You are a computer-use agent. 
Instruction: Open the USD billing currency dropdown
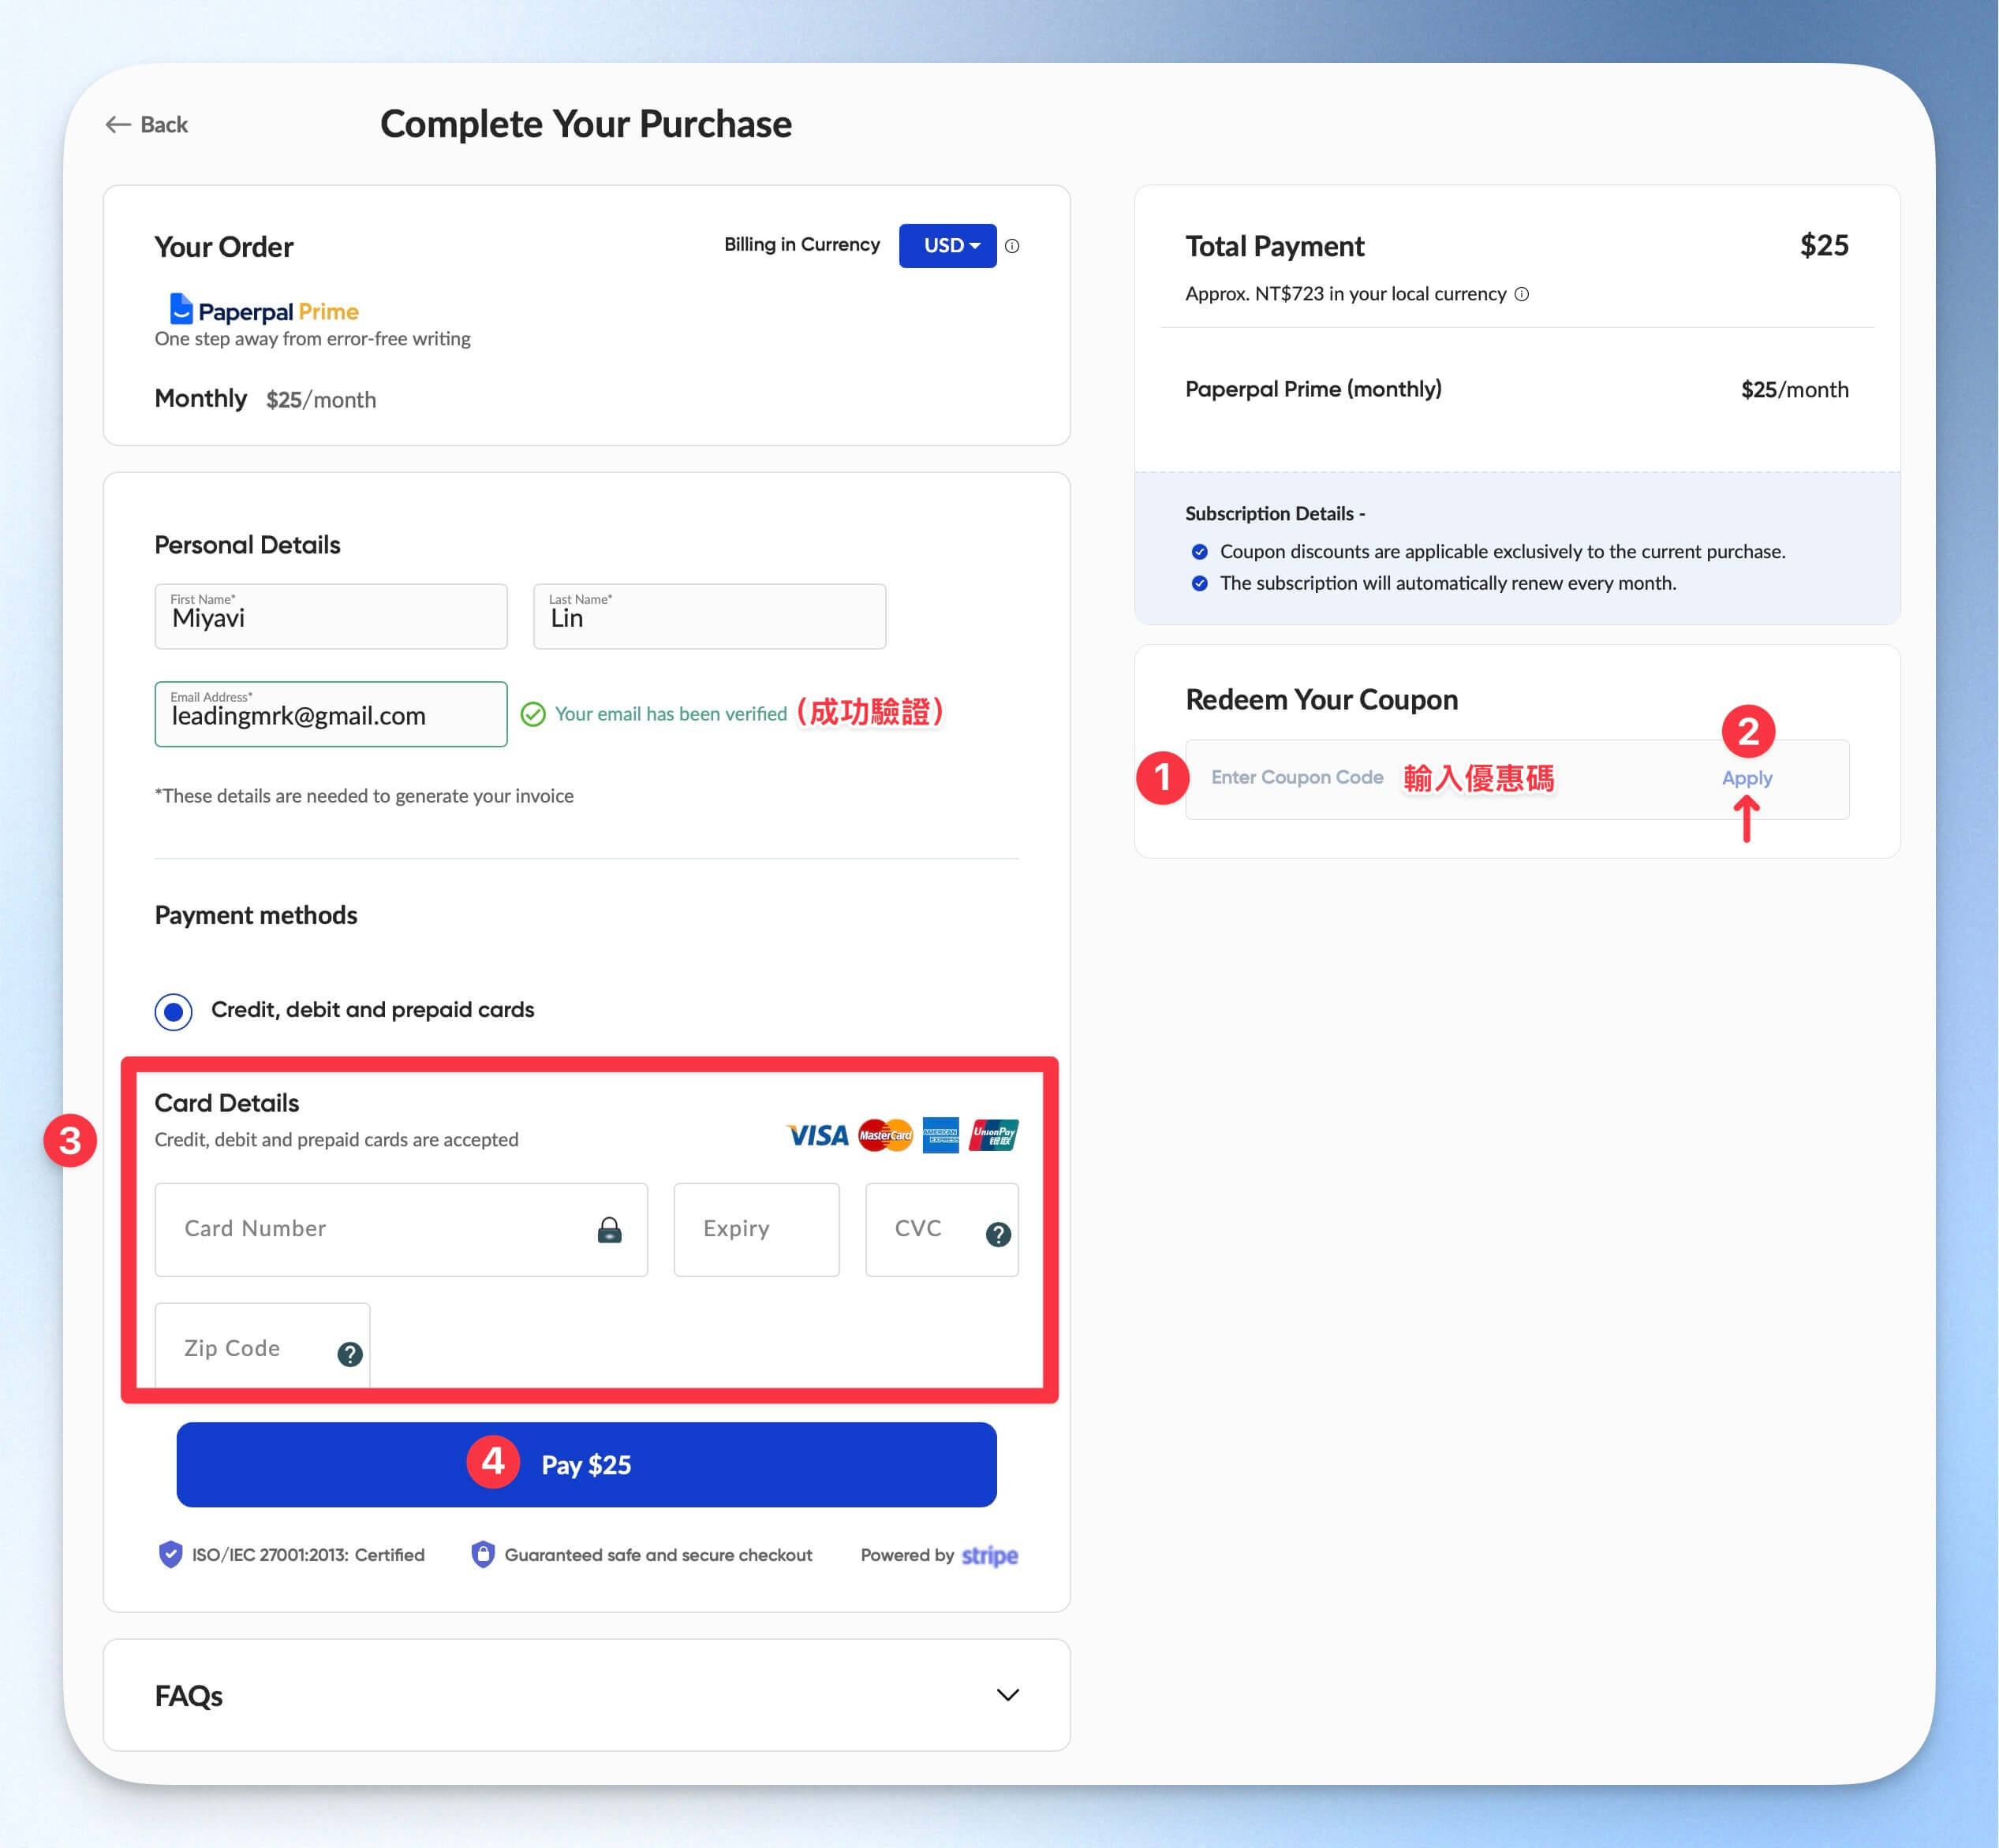coord(947,246)
